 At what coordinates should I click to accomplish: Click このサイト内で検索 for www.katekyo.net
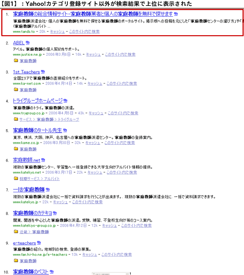122,172
